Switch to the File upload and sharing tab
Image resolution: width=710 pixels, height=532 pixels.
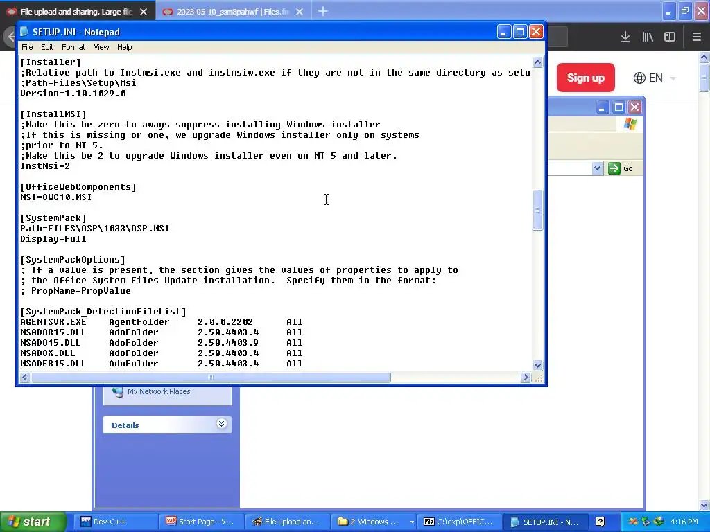click(x=77, y=12)
